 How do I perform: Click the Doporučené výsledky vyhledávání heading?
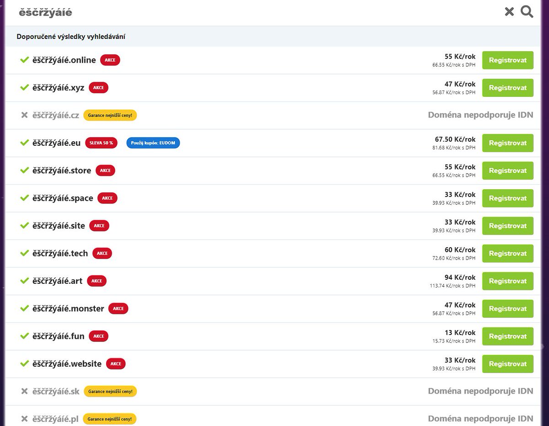pos(71,37)
